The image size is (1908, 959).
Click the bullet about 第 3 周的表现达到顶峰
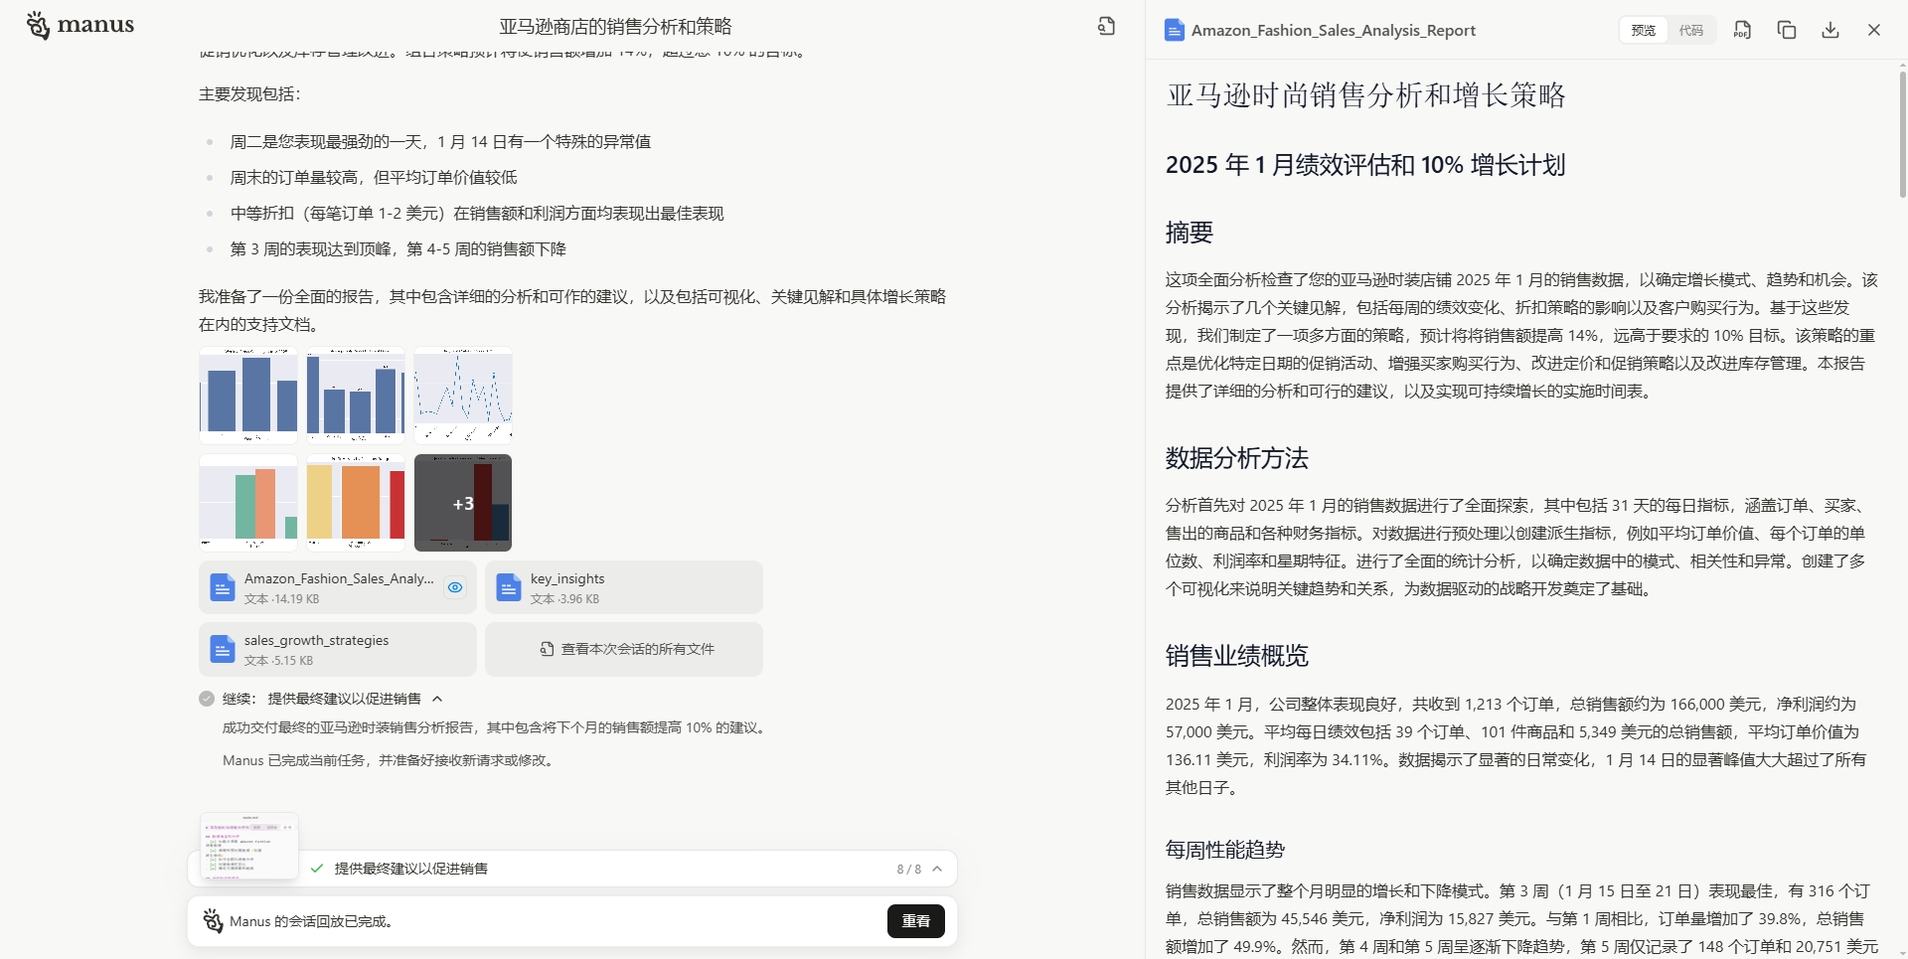[x=398, y=249]
